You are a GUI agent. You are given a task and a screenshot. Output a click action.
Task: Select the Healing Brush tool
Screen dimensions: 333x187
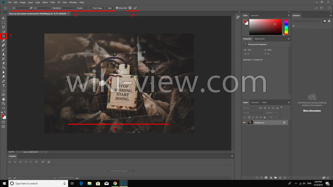click(x=3, y=45)
